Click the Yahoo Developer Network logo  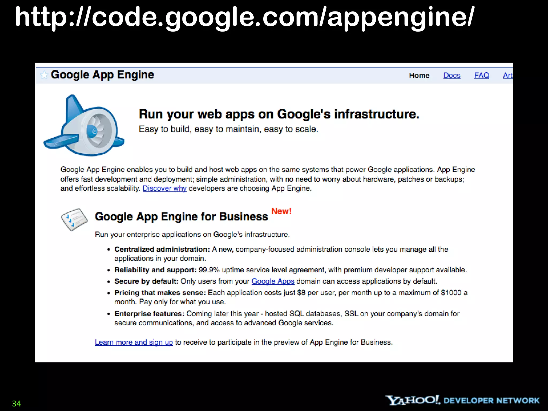462,400
